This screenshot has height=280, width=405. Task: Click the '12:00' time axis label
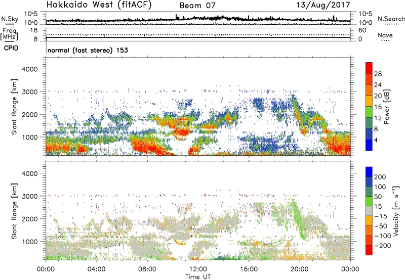pos(198,269)
